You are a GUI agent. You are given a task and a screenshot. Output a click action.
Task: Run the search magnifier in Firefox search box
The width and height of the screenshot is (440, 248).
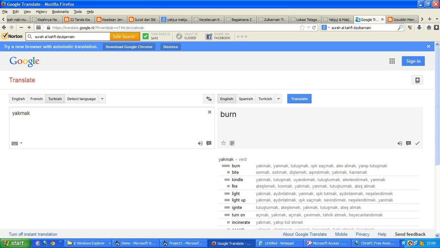click(400, 28)
